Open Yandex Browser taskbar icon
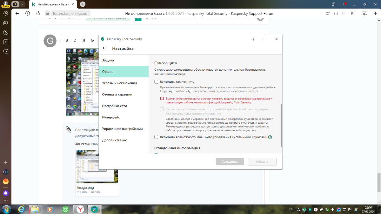The image size is (381, 214). click(x=81, y=209)
